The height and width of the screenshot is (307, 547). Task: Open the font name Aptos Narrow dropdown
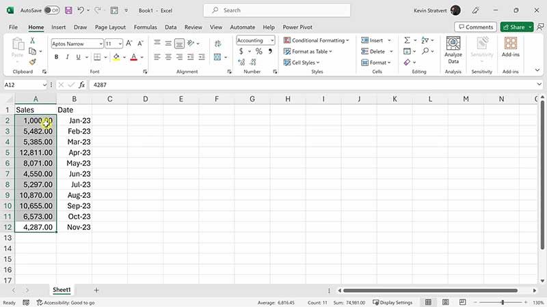[101, 44]
